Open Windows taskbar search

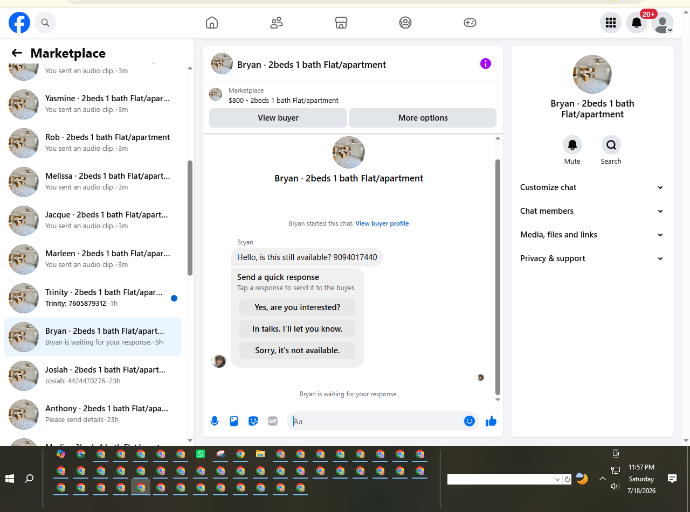click(x=30, y=479)
